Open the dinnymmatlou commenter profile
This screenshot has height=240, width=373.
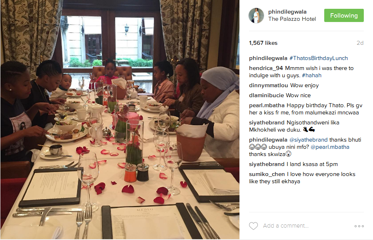pos(268,86)
